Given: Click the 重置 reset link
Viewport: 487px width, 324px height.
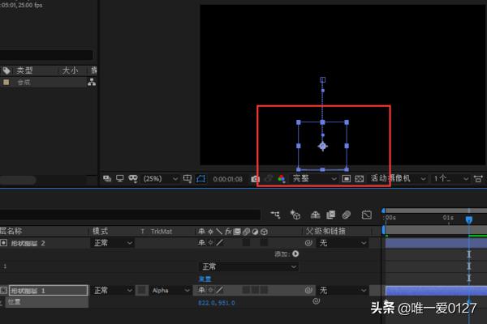Looking at the screenshot, I should tap(205, 279).
